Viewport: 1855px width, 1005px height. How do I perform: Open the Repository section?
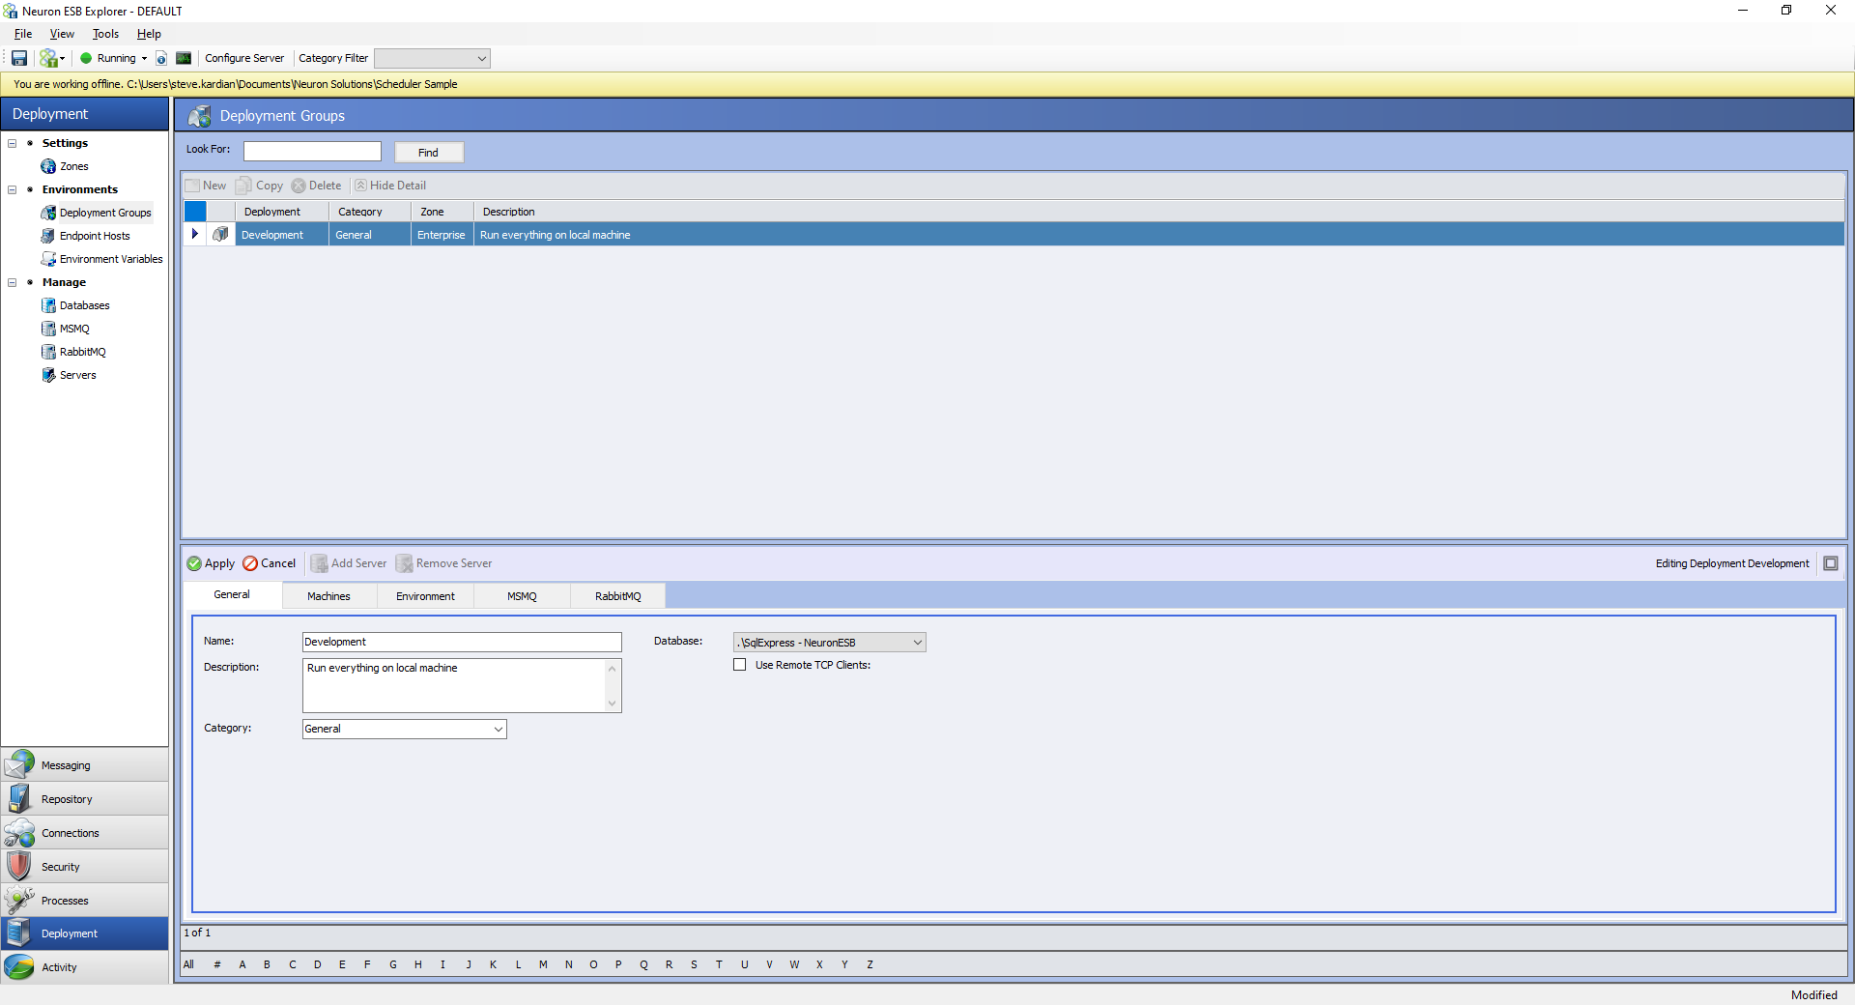pyautogui.click(x=85, y=798)
